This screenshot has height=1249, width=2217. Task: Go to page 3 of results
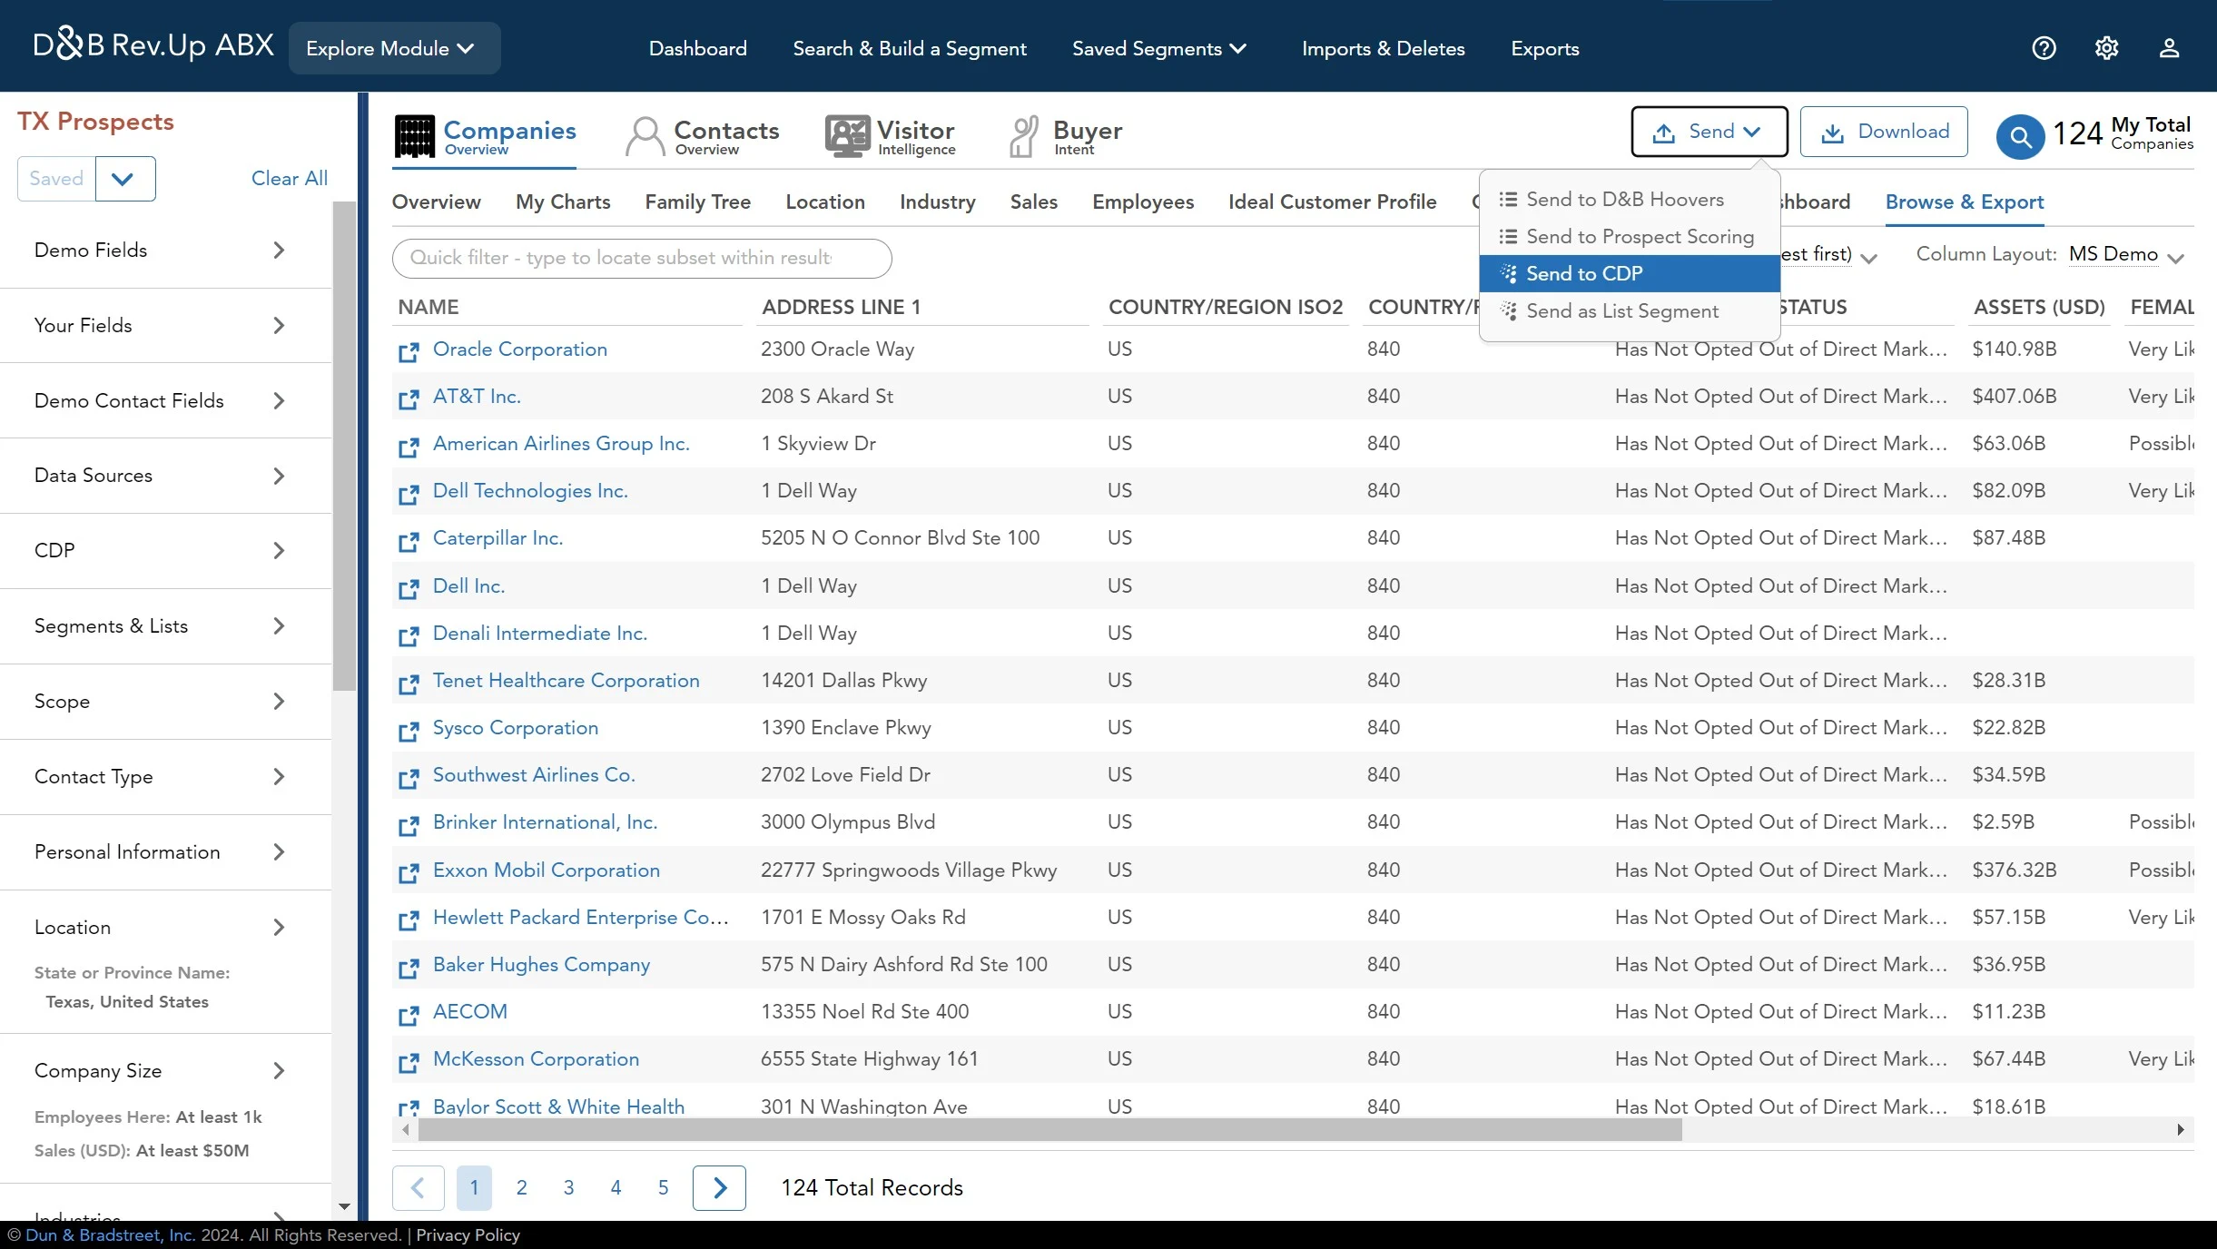(568, 1187)
